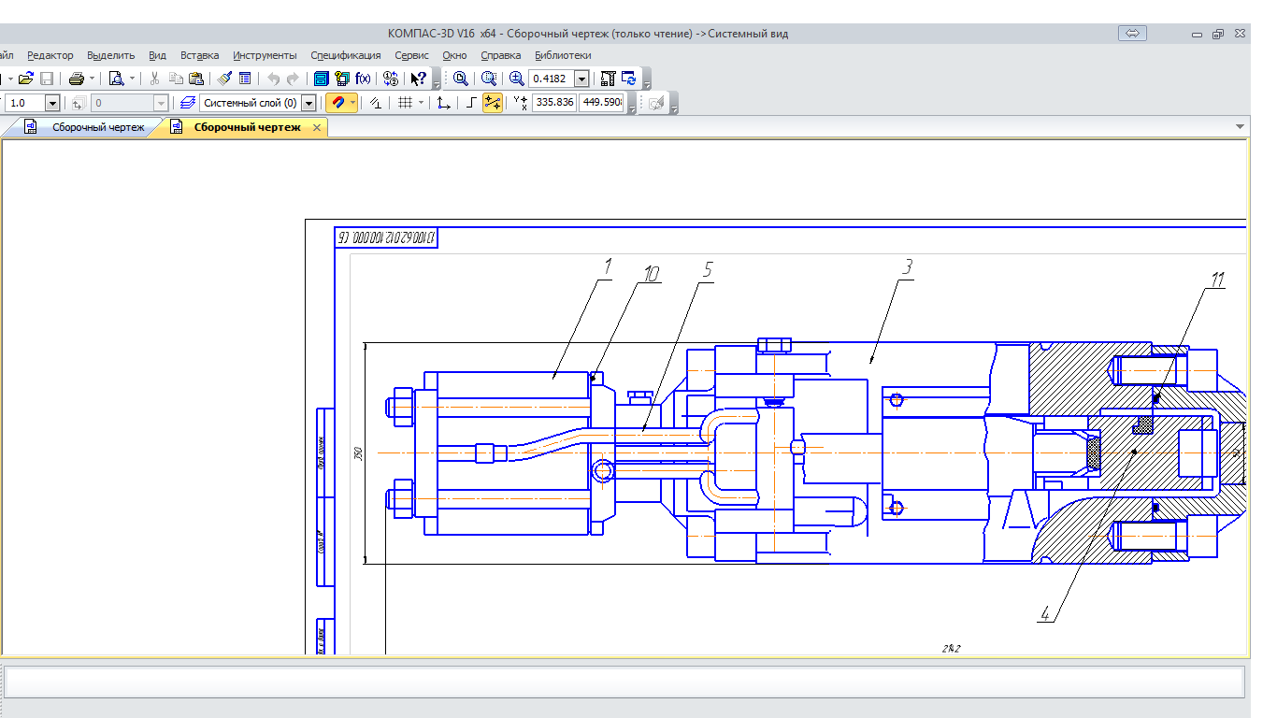Click the Cut scissors icon
Viewport: 1277px width, 718px height.
point(155,79)
